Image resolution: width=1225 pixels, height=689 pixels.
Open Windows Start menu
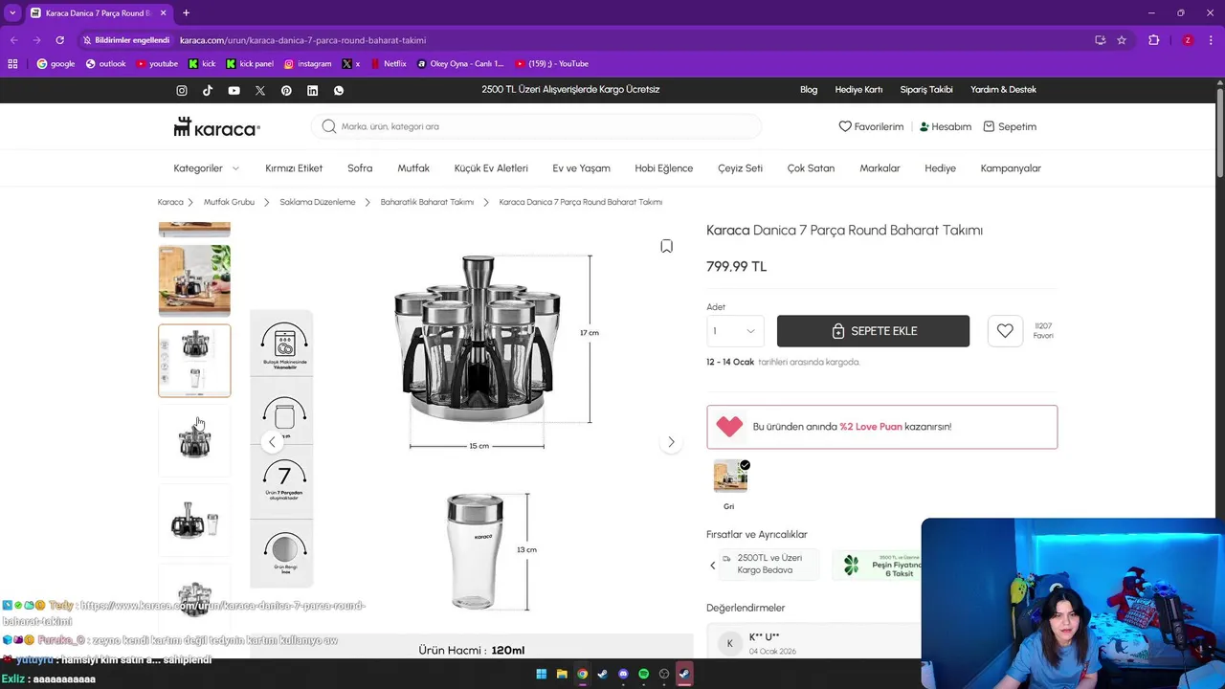541,674
